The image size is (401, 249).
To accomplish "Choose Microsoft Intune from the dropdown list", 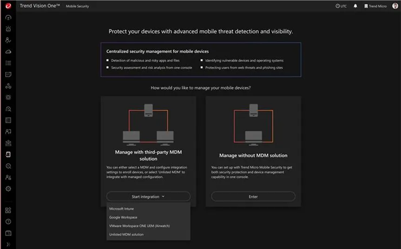I will 122,209.
